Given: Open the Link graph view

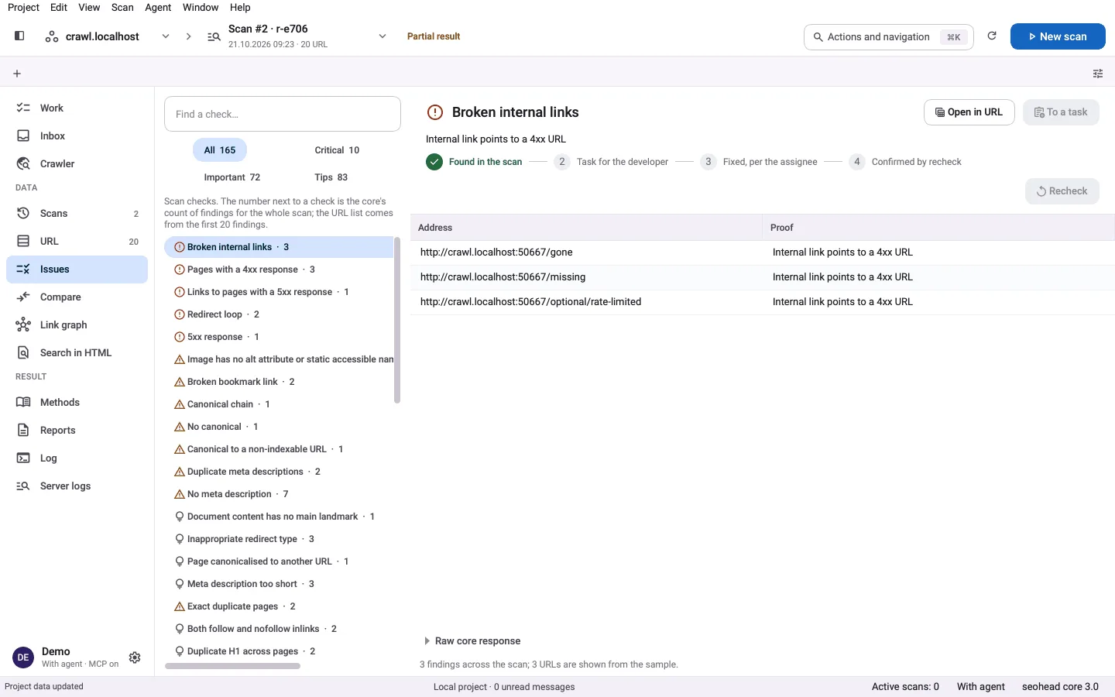Looking at the screenshot, I should [77, 324].
